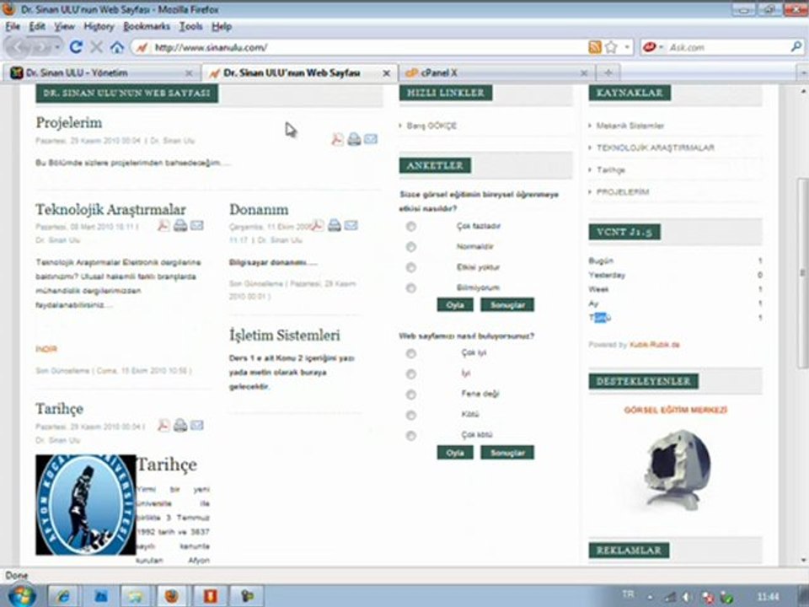Email the Tarihçe article
The height and width of the screenshot is (607, 809).
[196, 425]
